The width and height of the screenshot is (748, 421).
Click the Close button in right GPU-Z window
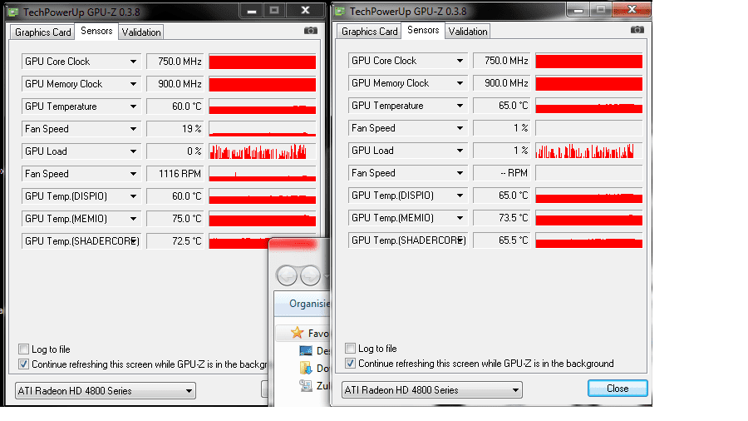tap(618, 388)
